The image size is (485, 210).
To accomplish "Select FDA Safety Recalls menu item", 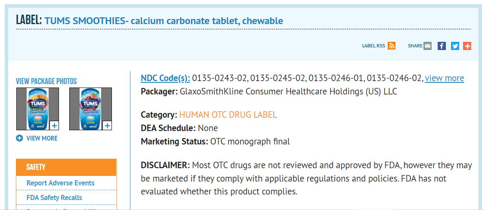I will click(x=54, y=197).
